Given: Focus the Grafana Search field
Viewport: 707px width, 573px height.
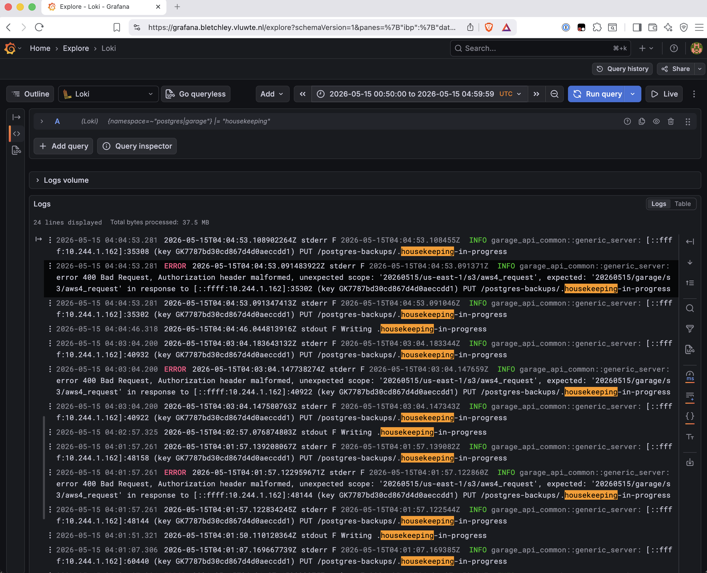Looking at the screenshot, I should pyautogui.click(x=541, y=48).
